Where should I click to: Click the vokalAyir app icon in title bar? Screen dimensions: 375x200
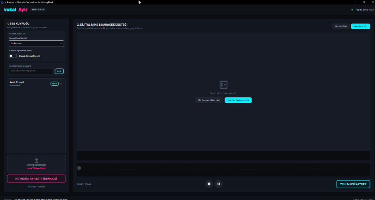[2, 2]
